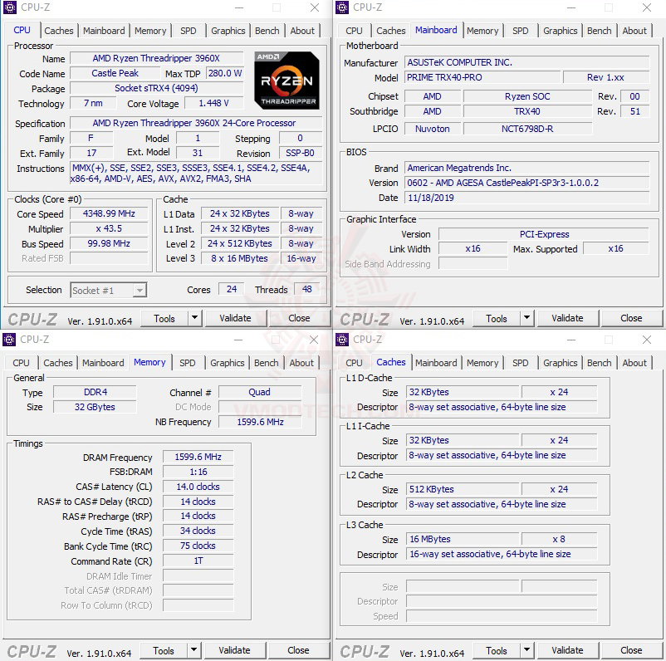The height and width of the screenshot is (661, 666).
Task: Select the Bench tab in the Caches window
Action: point(599,363)
